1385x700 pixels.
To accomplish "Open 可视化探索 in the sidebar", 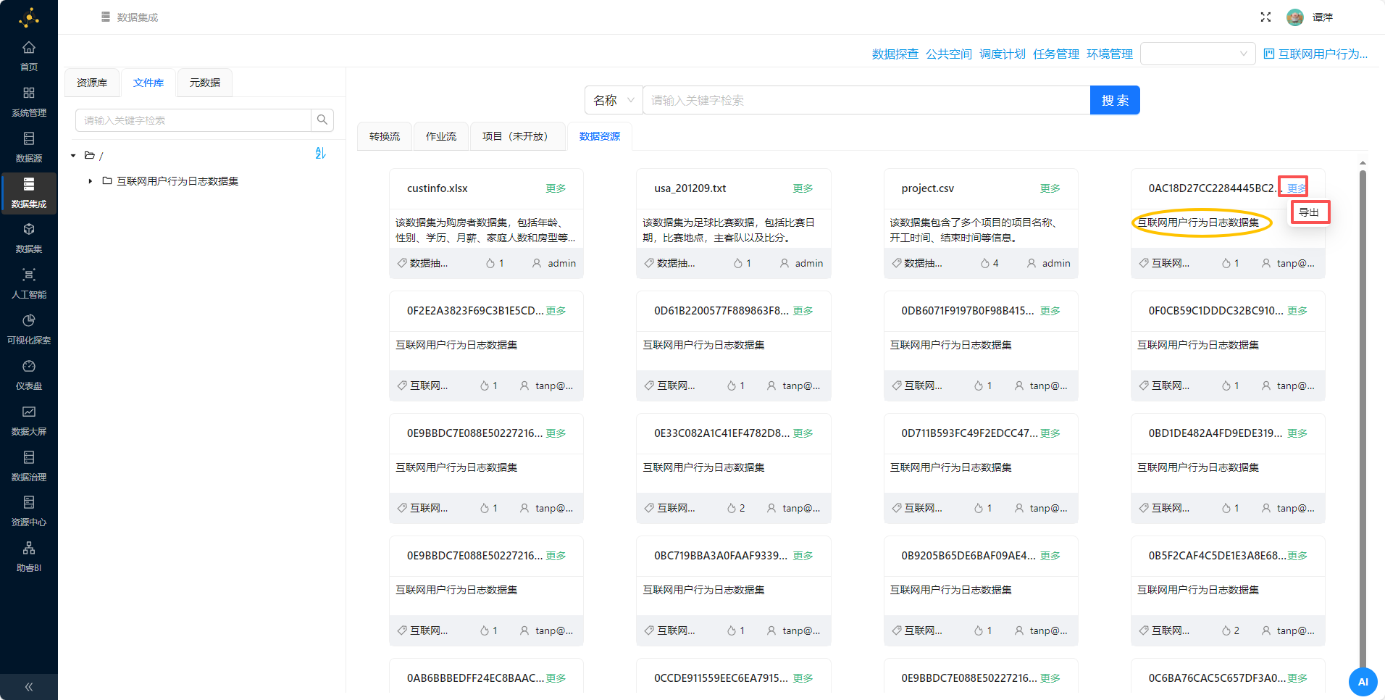I will [29, 329].
